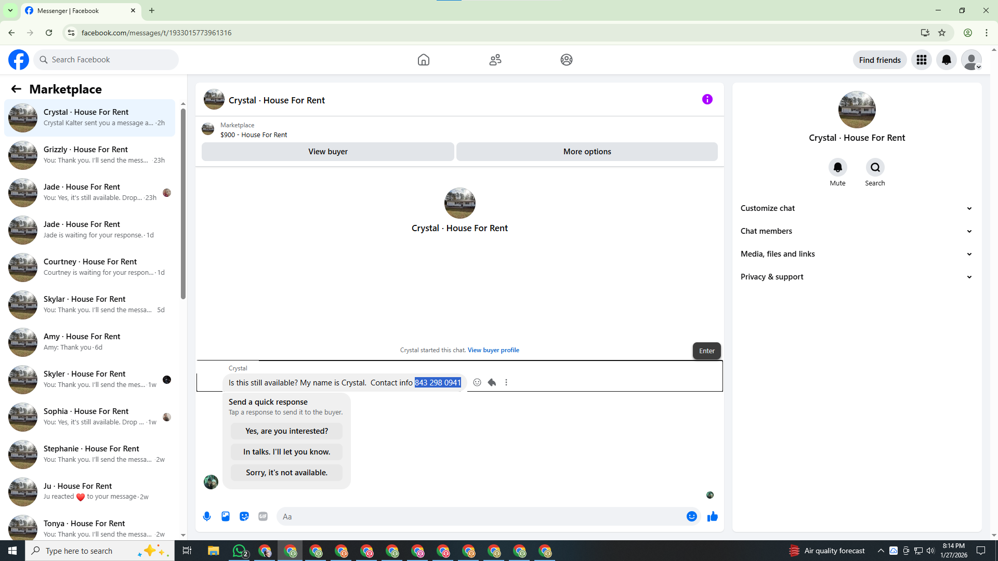Click the purple conversation info icon
This screenshot has height=561, width=998.
point(707,99)
